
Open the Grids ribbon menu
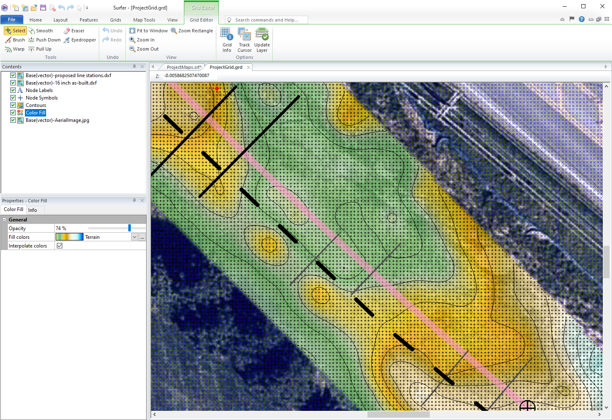click(x=115, y=19)
